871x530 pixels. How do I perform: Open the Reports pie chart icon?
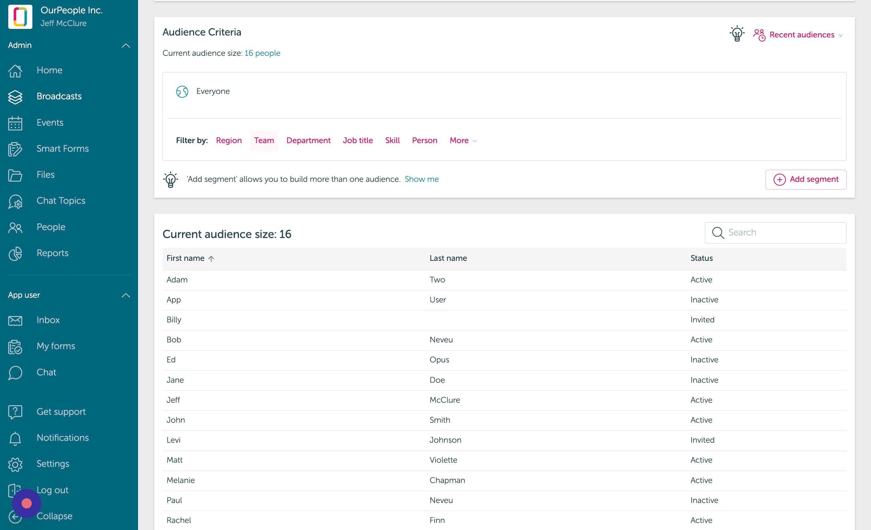pos(15,253)
